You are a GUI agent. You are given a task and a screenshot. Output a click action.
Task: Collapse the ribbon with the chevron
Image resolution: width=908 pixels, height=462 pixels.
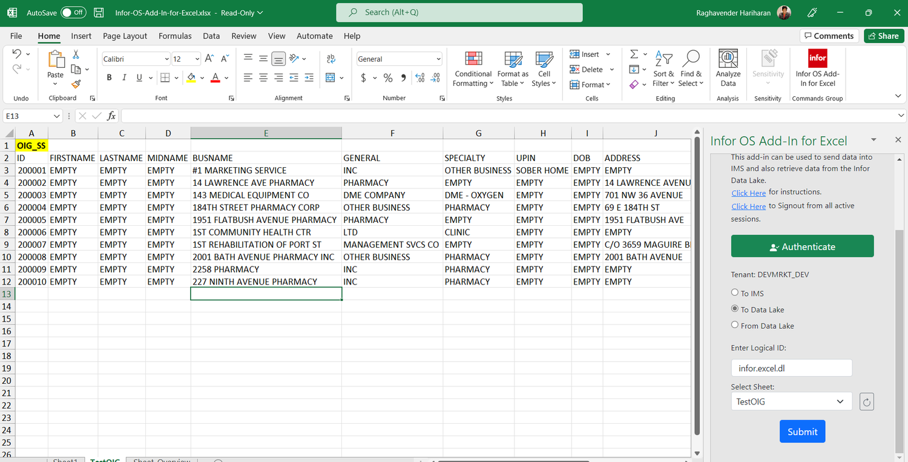tap(898, 96)
